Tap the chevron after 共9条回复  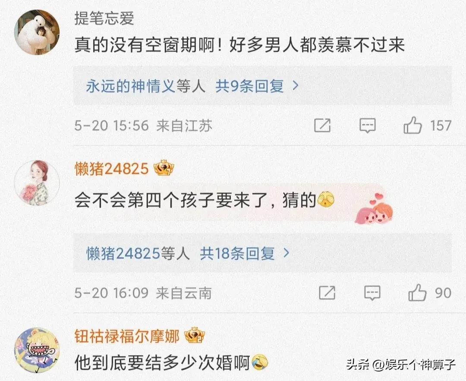click(296, 86)
